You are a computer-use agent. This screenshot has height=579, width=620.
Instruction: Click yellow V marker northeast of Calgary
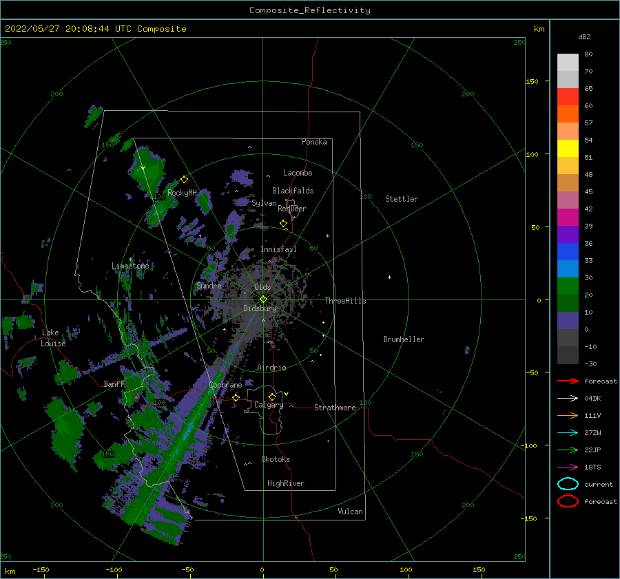point(287,394)
